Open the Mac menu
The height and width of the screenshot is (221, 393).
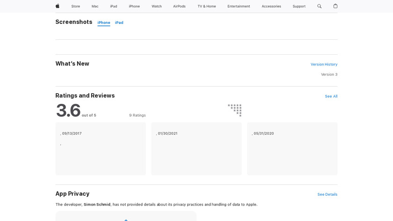[x=95, y=6]
